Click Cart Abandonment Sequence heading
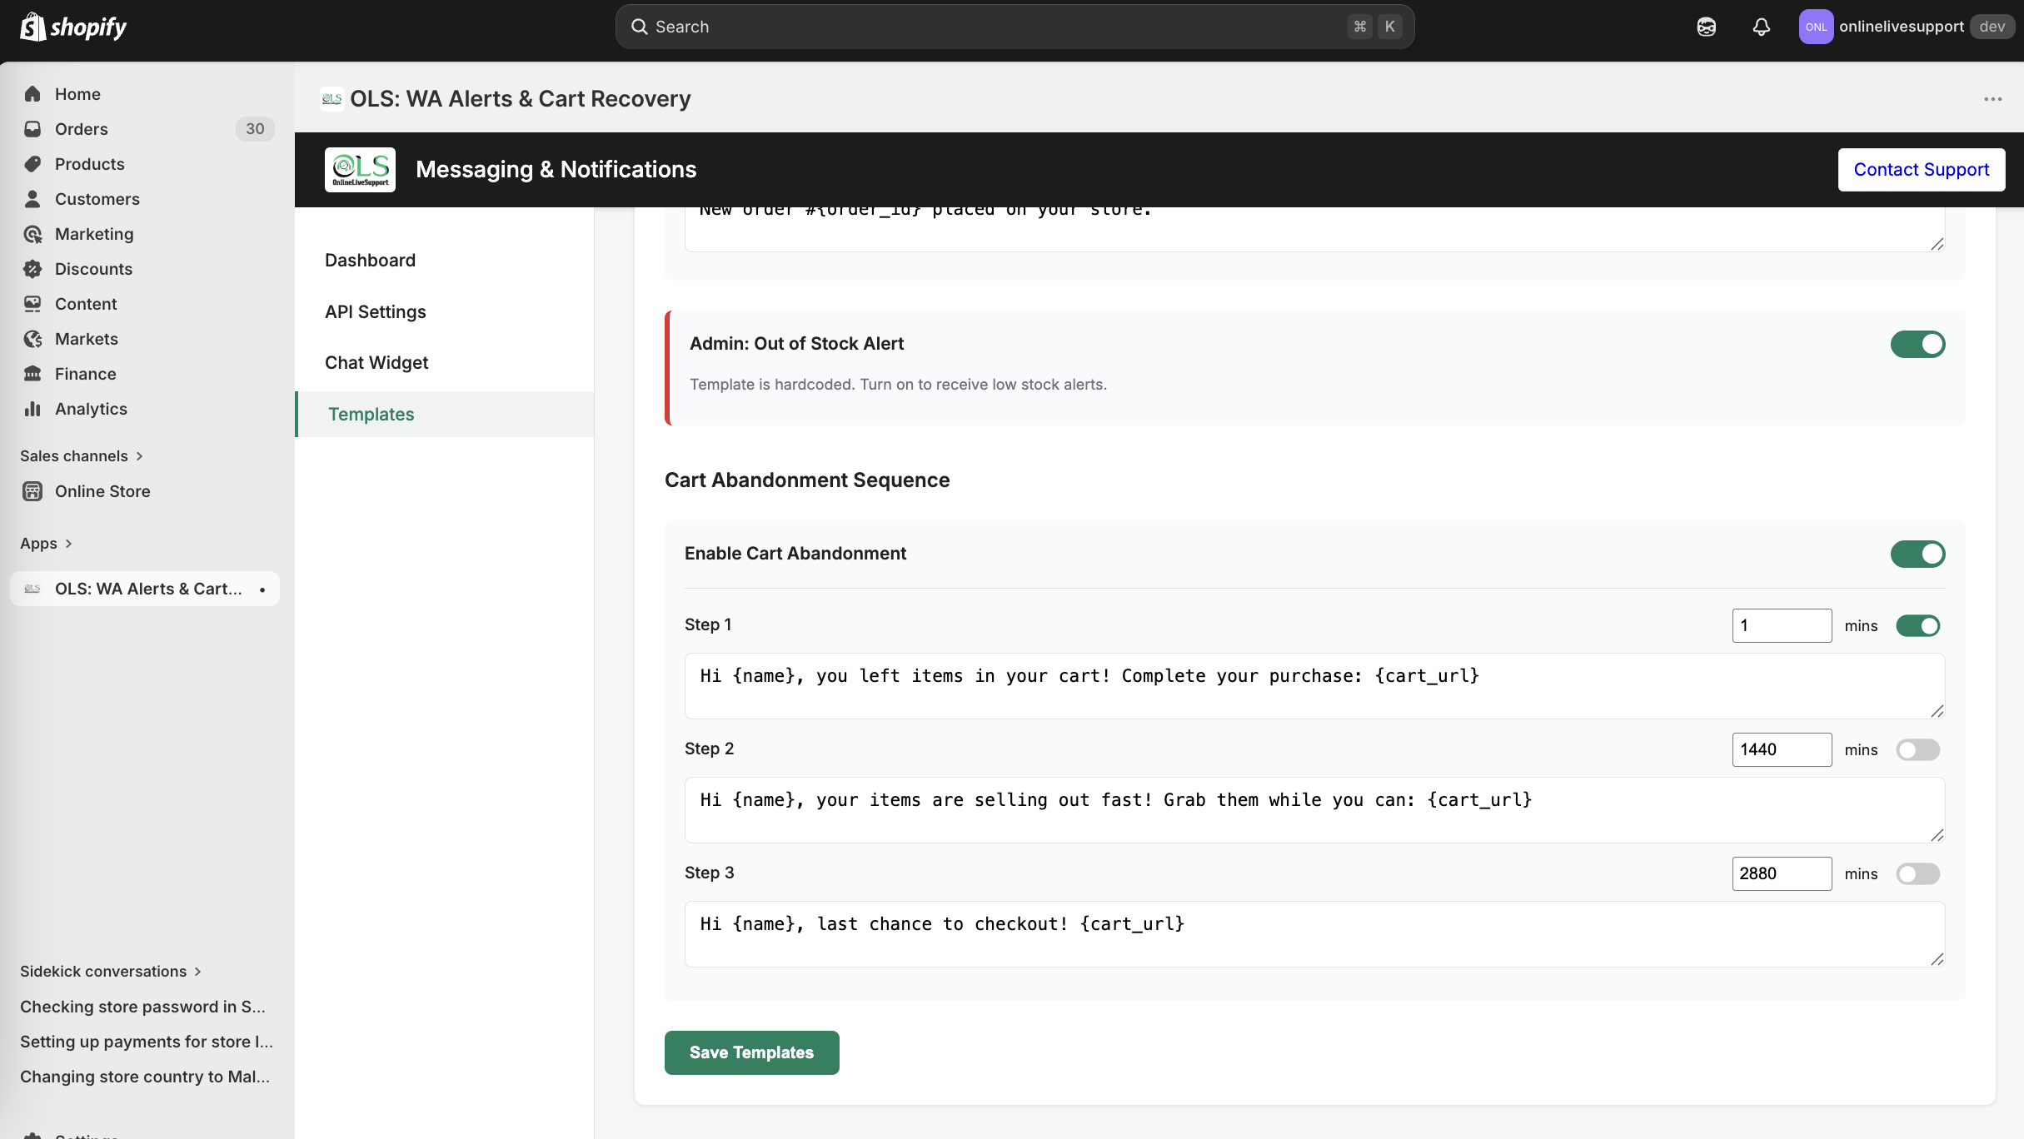This screenshot has width=2024, height=1139. (806, 480)
